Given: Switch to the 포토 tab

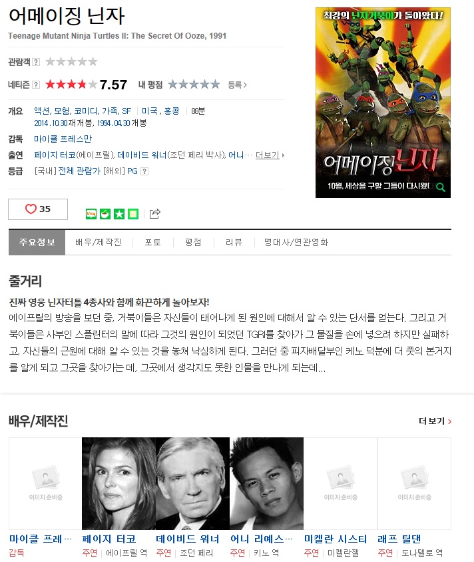Looking at the screenshot, I should 153,242.
